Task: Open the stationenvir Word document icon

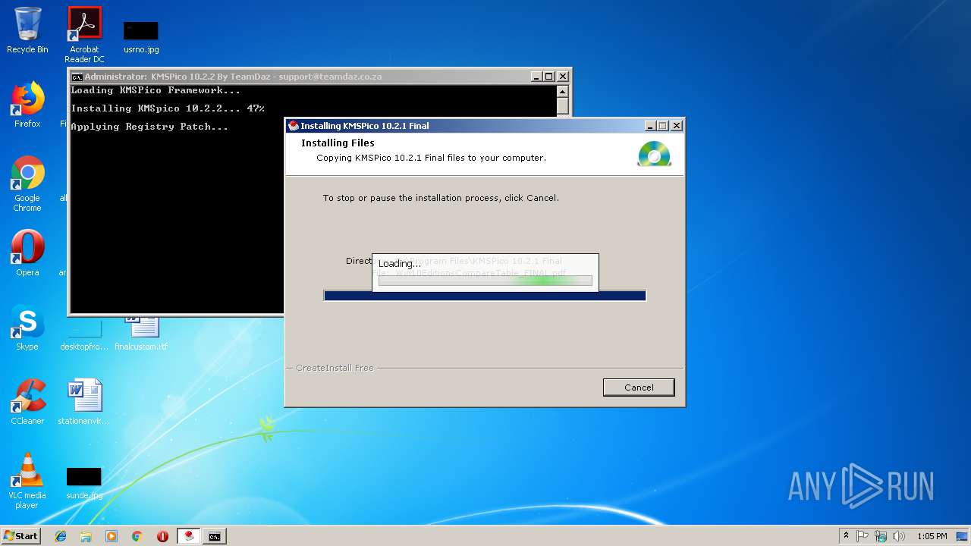Action: coord(83,402)
